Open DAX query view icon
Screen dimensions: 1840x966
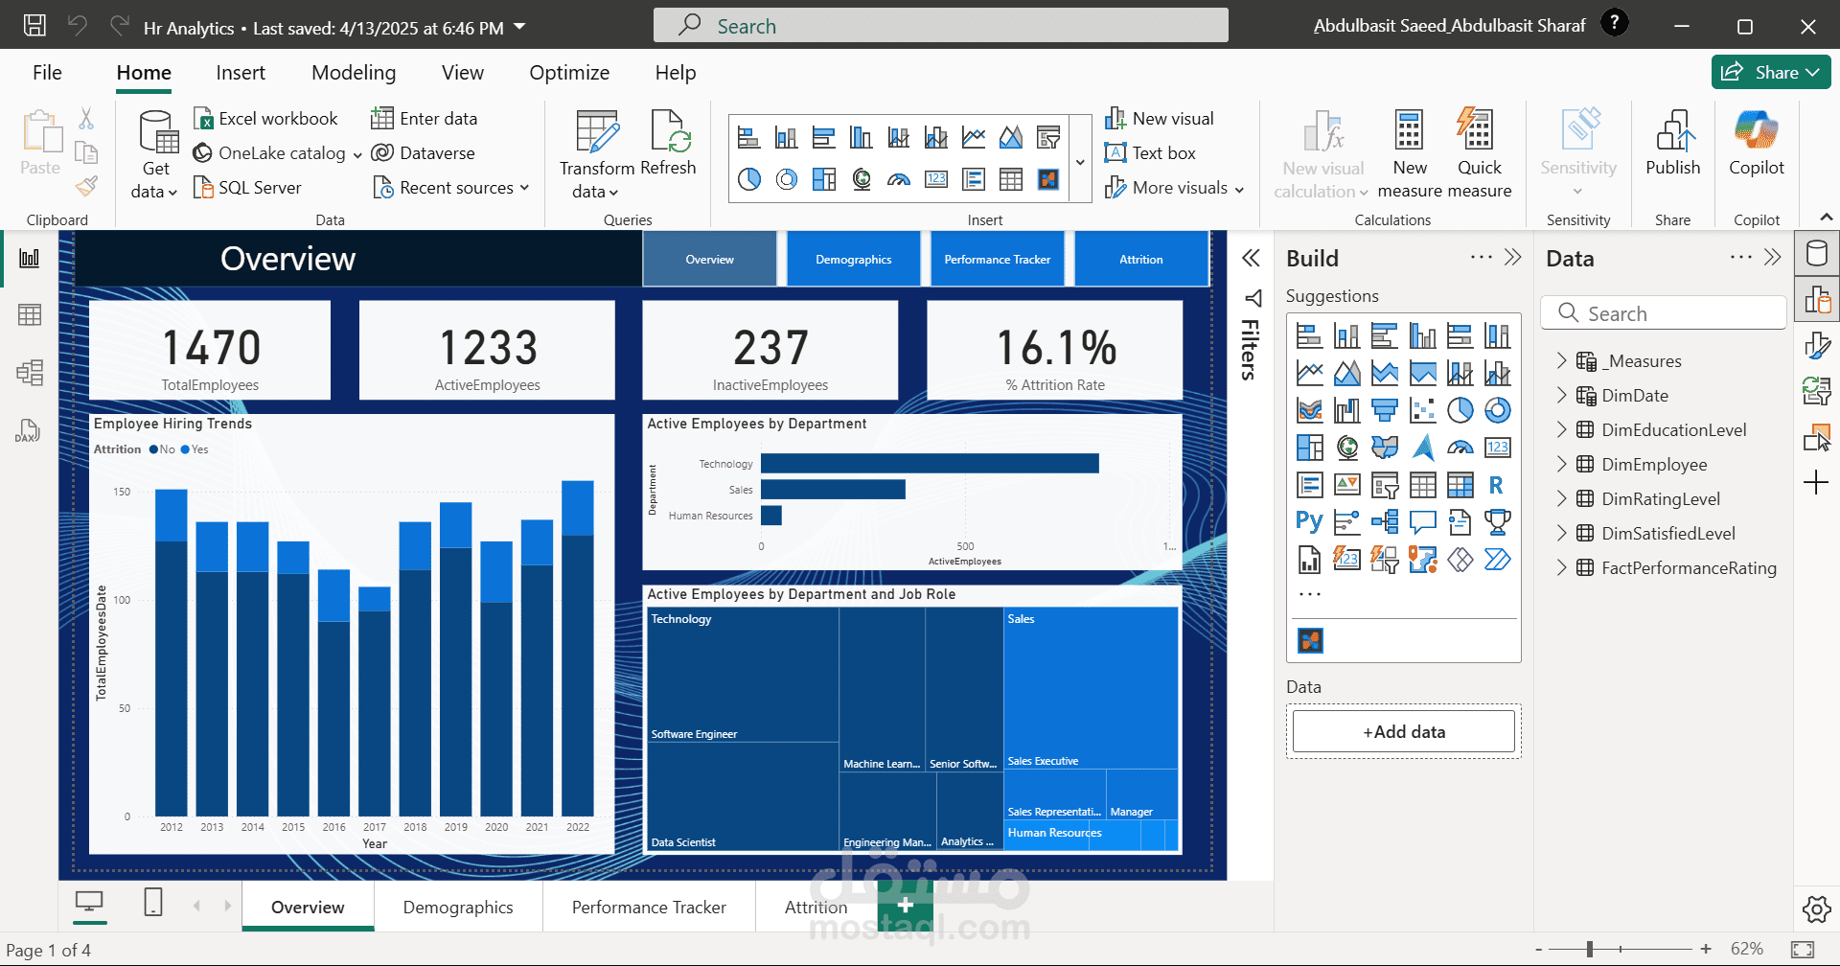click(28, 430)
